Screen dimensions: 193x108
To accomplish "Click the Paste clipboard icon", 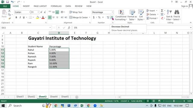I will point(4,12).
